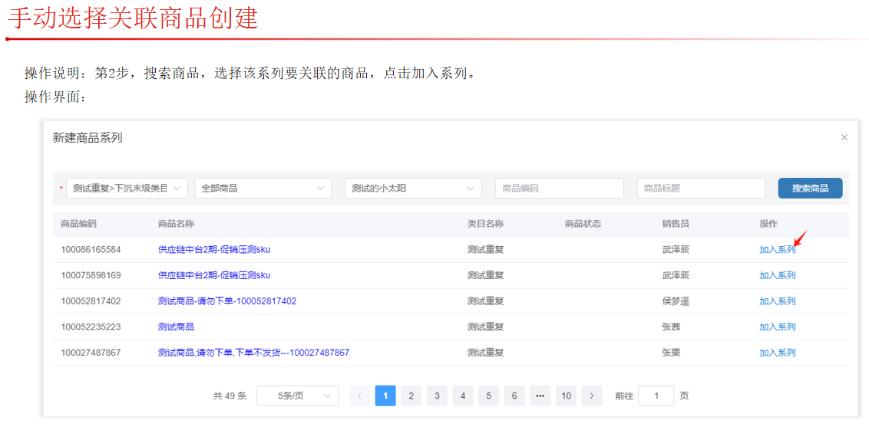This screenshot has height=427, width=869.
Task: Go to page 2 in pagination
Action: click(x=411, y=396)
